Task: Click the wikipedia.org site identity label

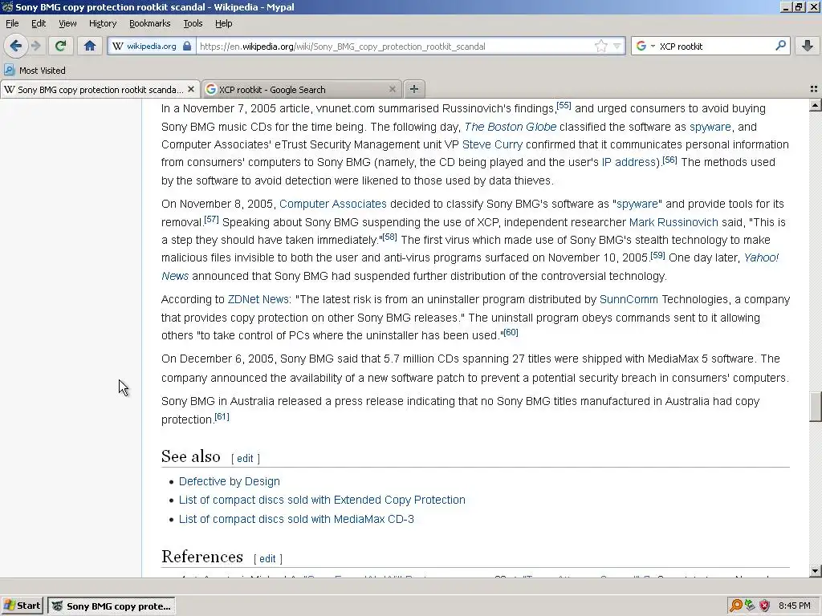Action: 152,46
